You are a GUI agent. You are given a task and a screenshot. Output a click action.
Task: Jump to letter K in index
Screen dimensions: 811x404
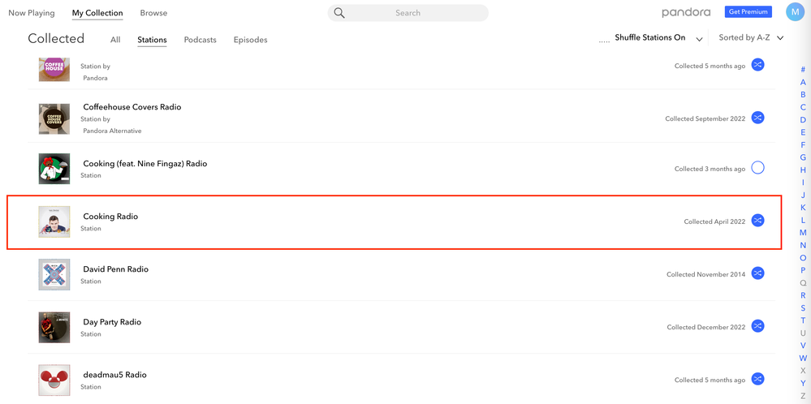803,207
